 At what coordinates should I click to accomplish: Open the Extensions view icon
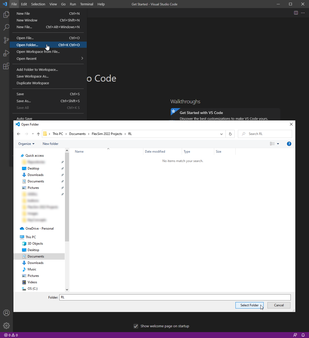[x=6, y=66]
